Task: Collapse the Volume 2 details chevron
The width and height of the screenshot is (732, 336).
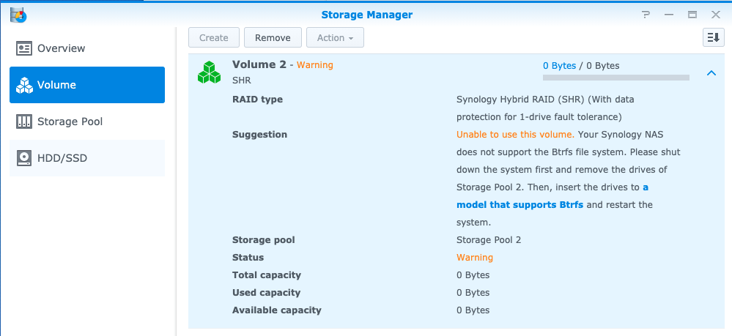Action: tap(711, 72)
